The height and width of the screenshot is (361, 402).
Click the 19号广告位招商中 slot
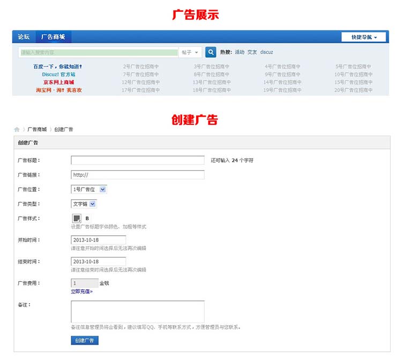click(282, 90)
